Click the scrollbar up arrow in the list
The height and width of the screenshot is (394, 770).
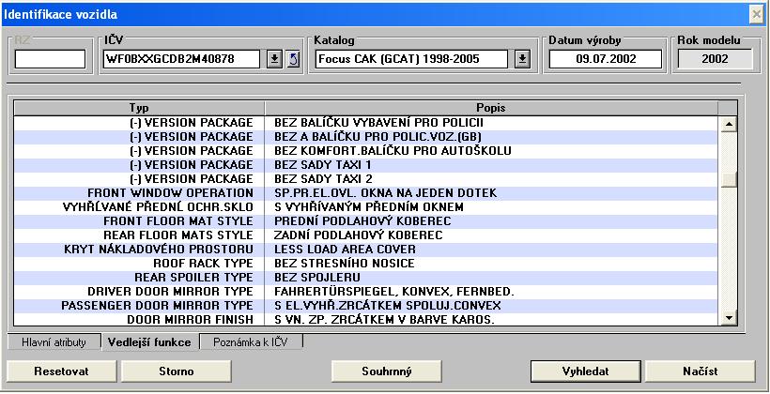point(727,123)
